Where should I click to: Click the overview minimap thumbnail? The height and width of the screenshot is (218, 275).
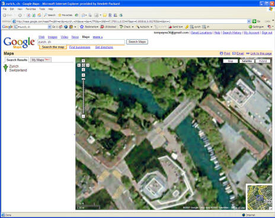[260, 197]
